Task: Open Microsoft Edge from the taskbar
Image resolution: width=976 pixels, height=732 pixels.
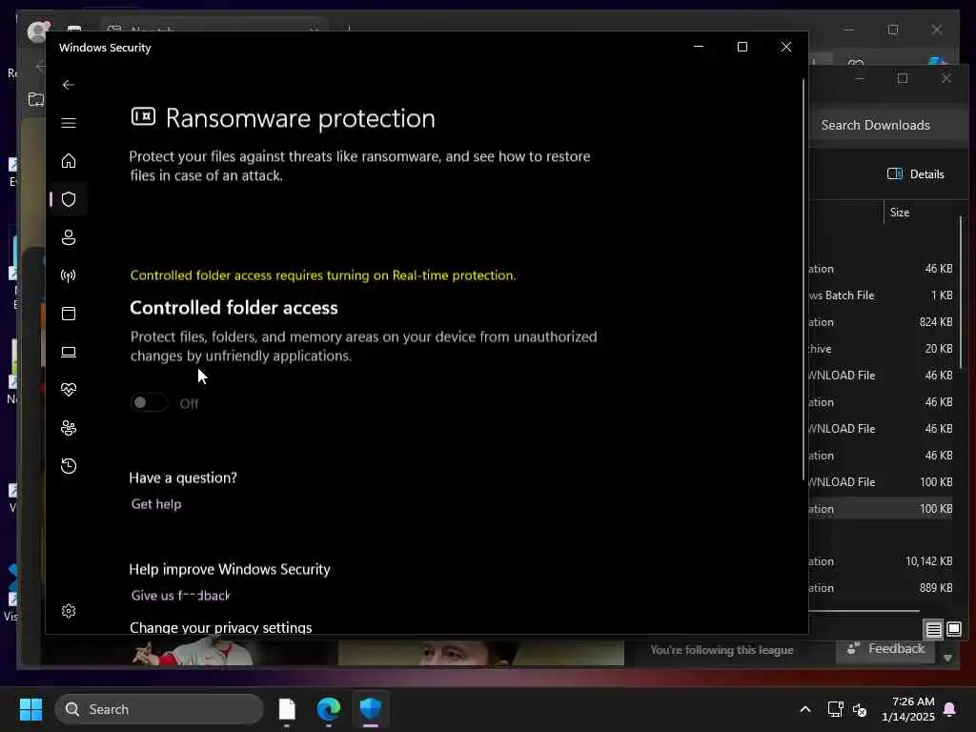Action: coord(328,709)
